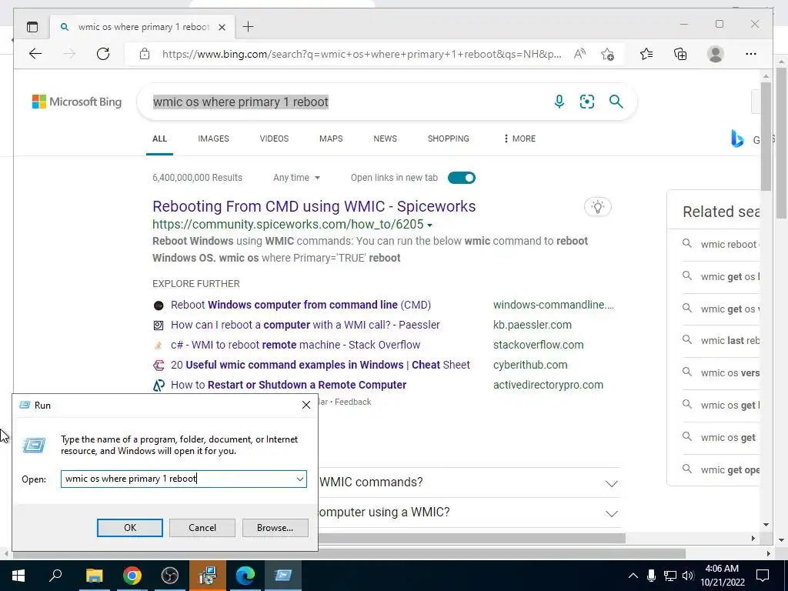Add this page to favorites
The image size is (788, 591).
point(607,54)
